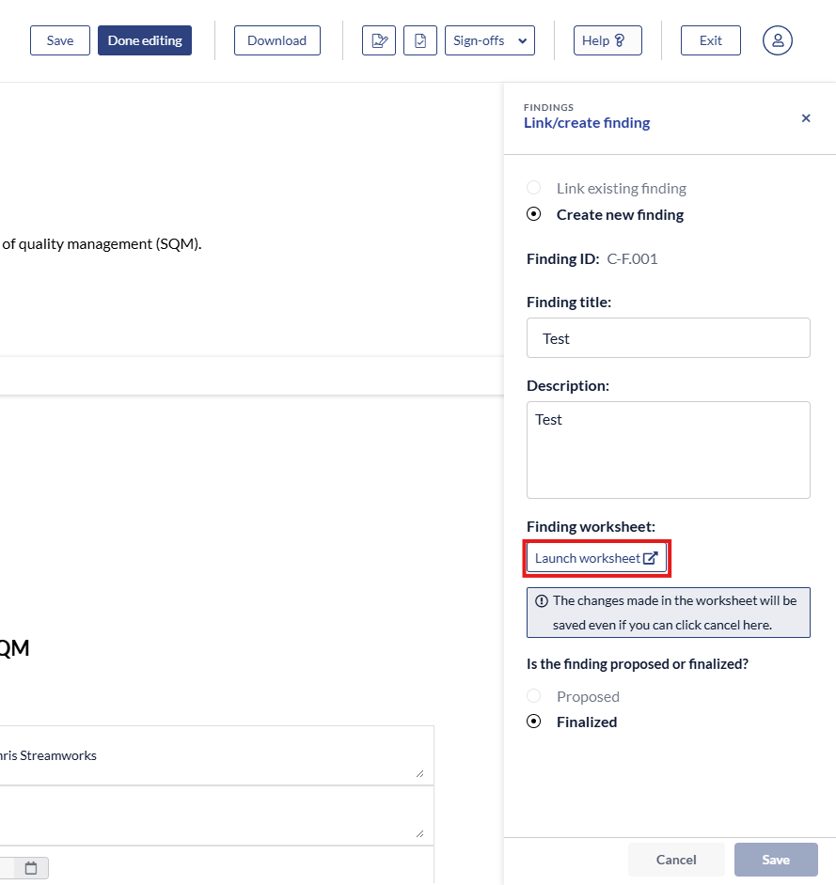Focus the Description text area

coord(668,449)
